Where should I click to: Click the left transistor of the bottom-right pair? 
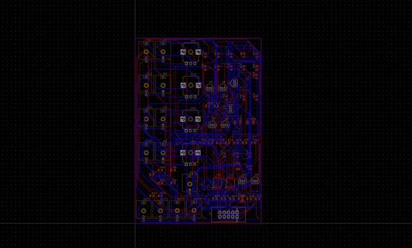click(242, 180)
